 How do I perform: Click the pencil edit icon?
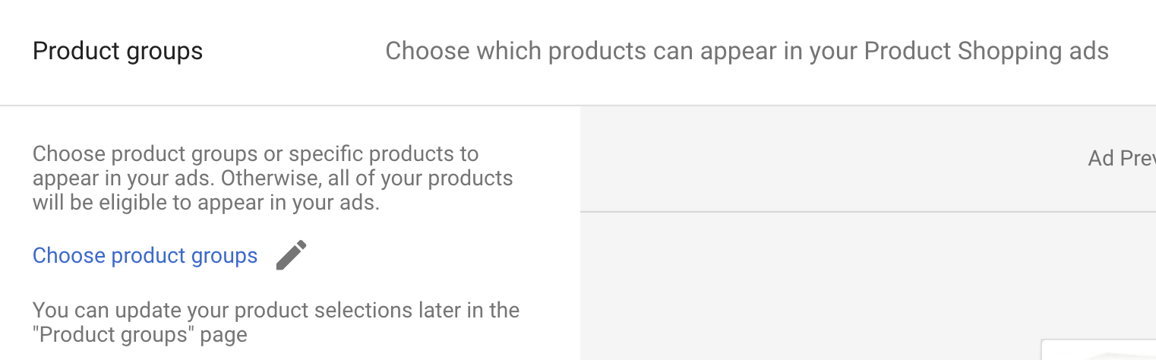[291, 255]
